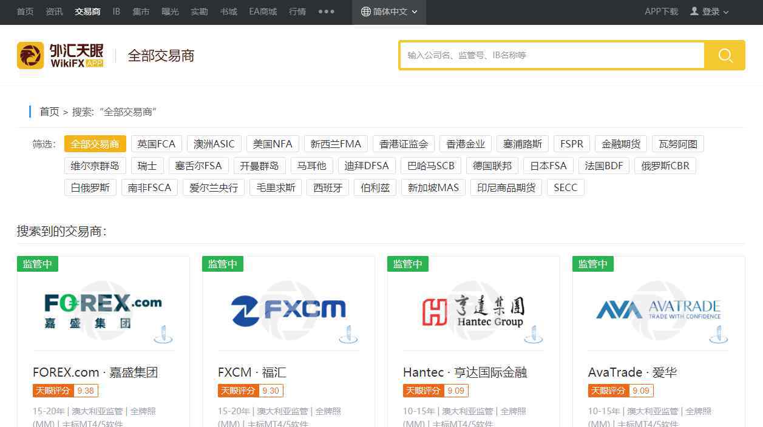The image size is (763, 427).
Task: Filter by 瓦努阿图
Action: (x=678, y=144)
